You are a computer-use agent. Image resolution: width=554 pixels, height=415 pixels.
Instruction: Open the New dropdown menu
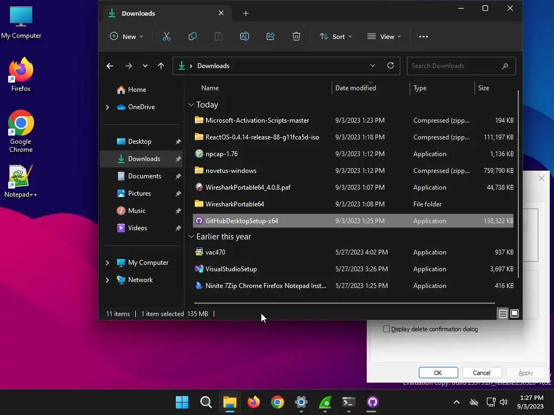click(x=127, y=36)
